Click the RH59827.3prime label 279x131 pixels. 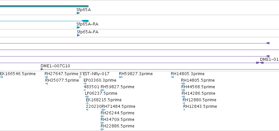click(136, 74)
